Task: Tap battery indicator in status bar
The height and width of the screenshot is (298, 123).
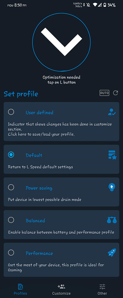Action: (x=105, y=5)
